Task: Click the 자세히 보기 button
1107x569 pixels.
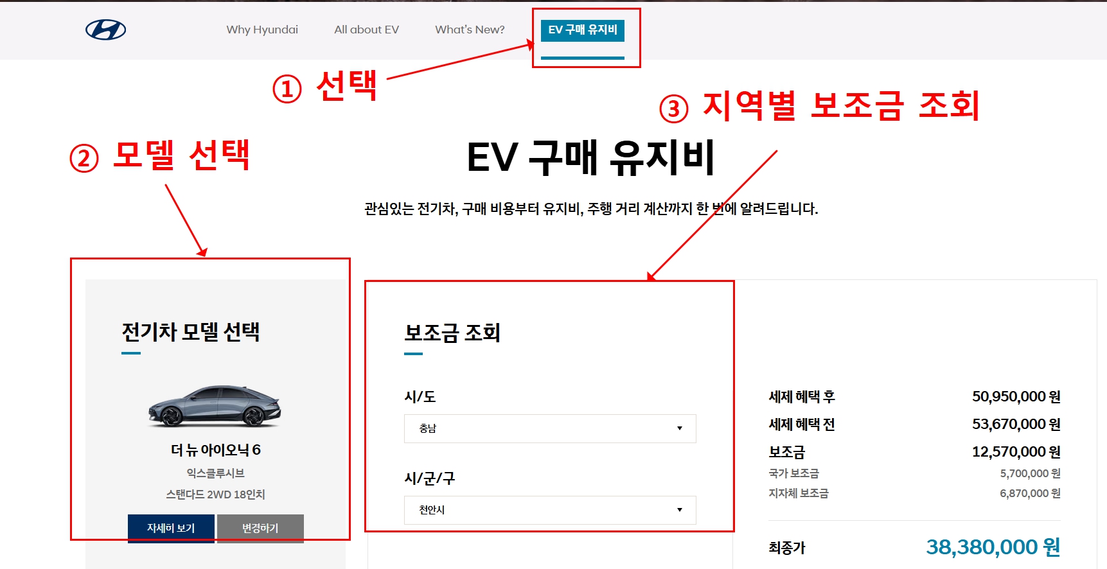Action: 171,528
